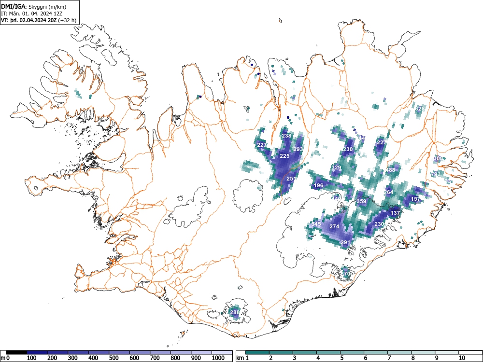Screen dimensions: 483x362
Task: Click the map label 225
Action: pos(284,156)
